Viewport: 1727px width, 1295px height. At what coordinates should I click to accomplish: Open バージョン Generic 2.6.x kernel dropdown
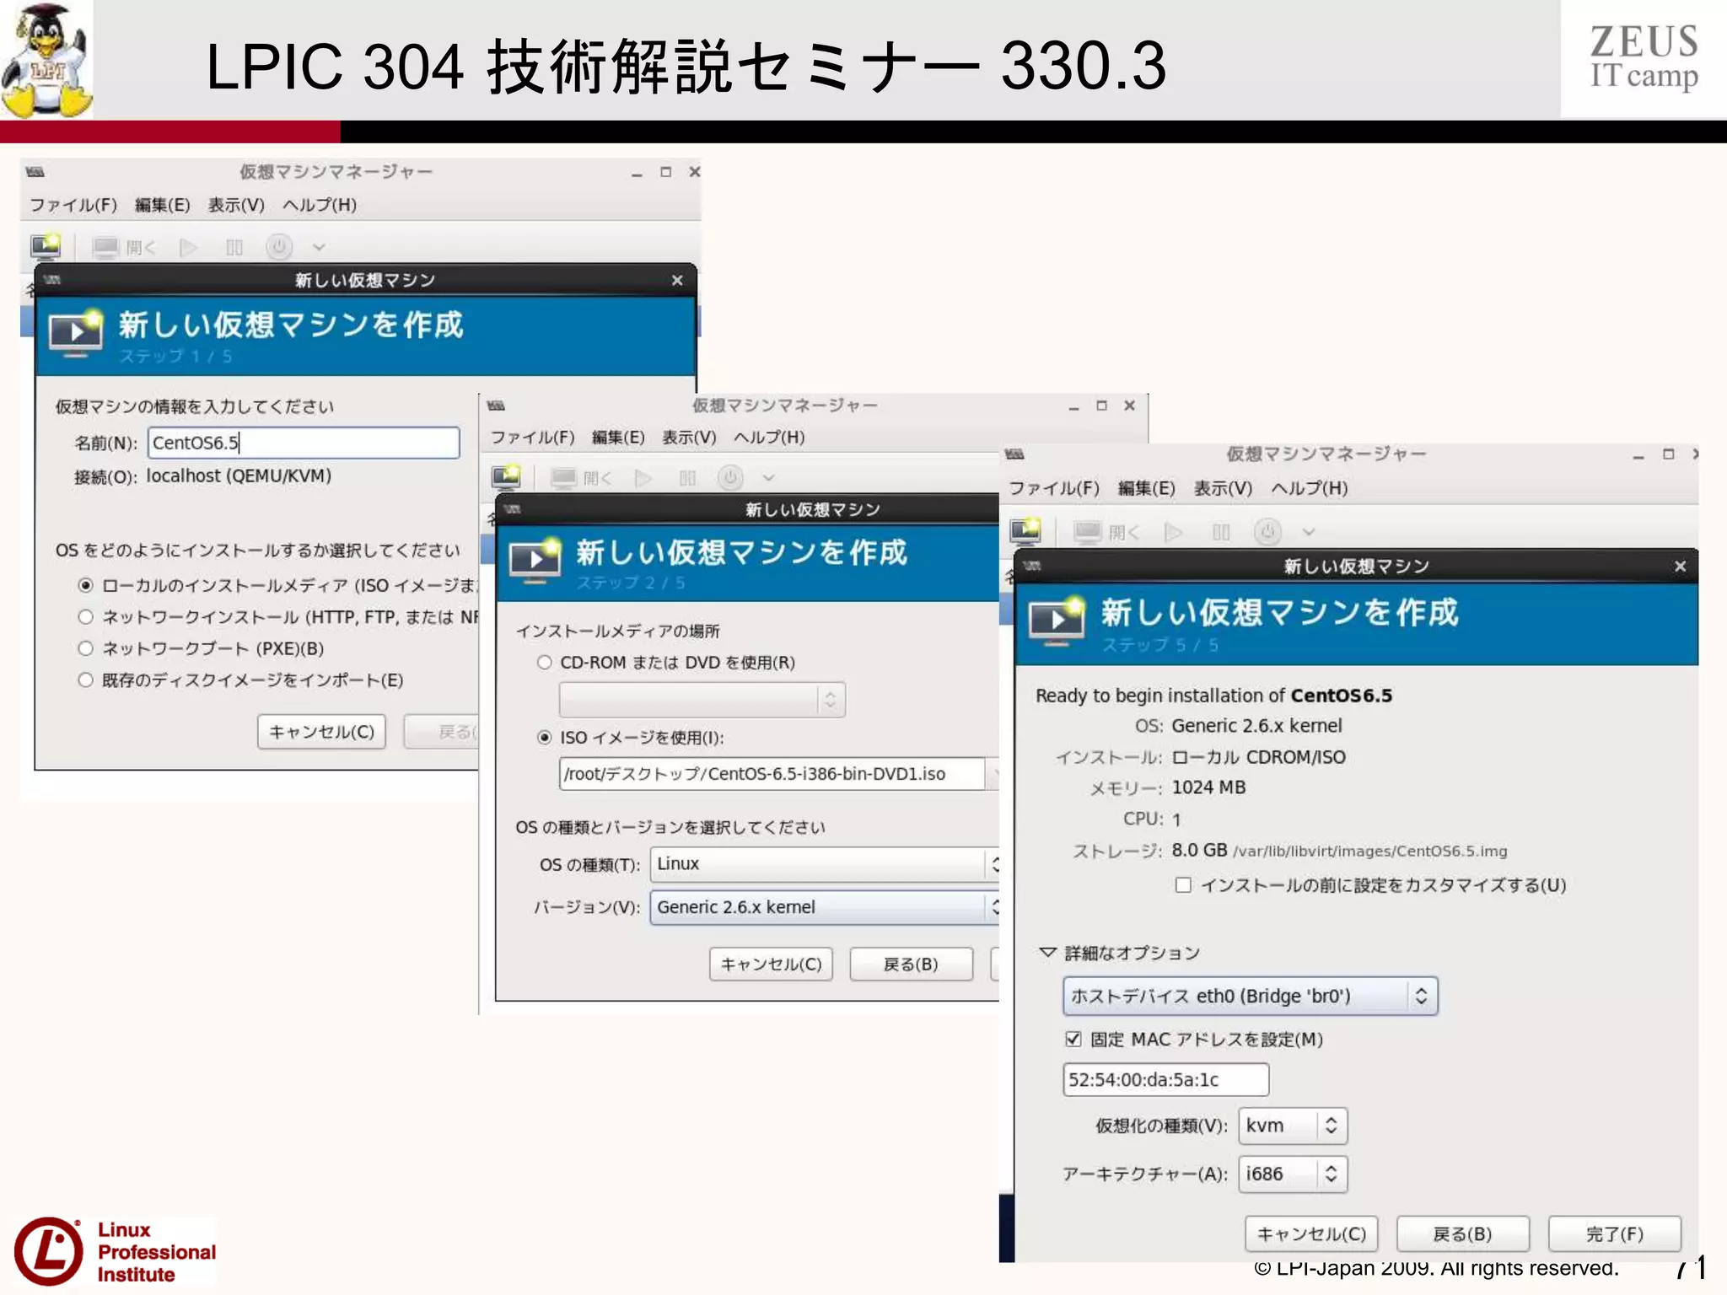pyautogui.click(x=825, y=907)
